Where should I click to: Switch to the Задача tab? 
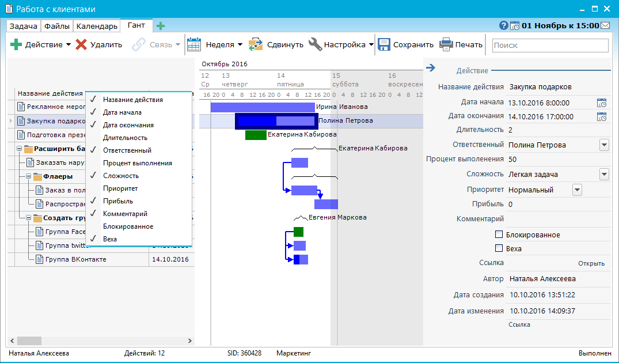tap(23, 26)
